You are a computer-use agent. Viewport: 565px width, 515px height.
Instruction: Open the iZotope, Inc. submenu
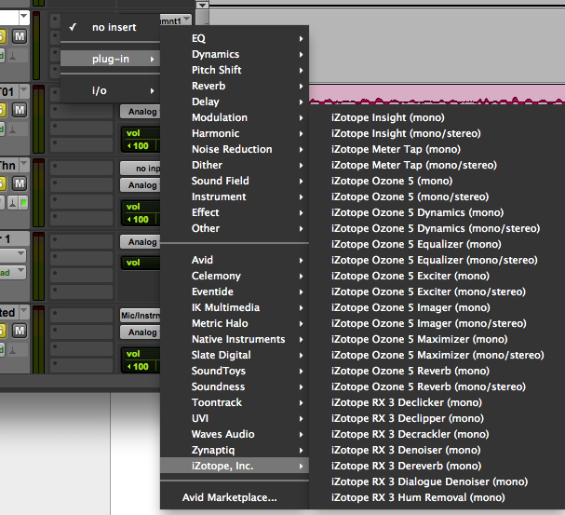coord(235,466)
